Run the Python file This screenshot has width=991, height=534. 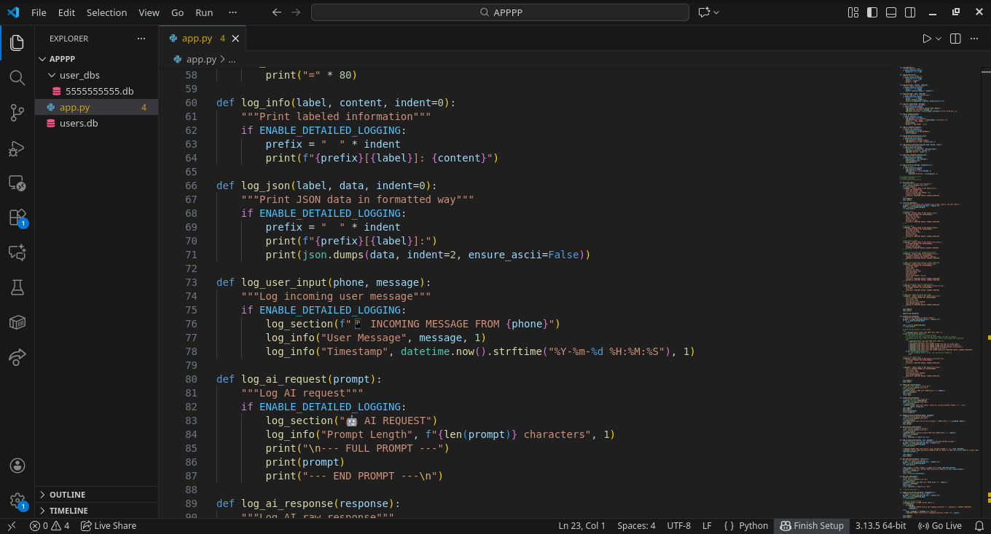927,39
